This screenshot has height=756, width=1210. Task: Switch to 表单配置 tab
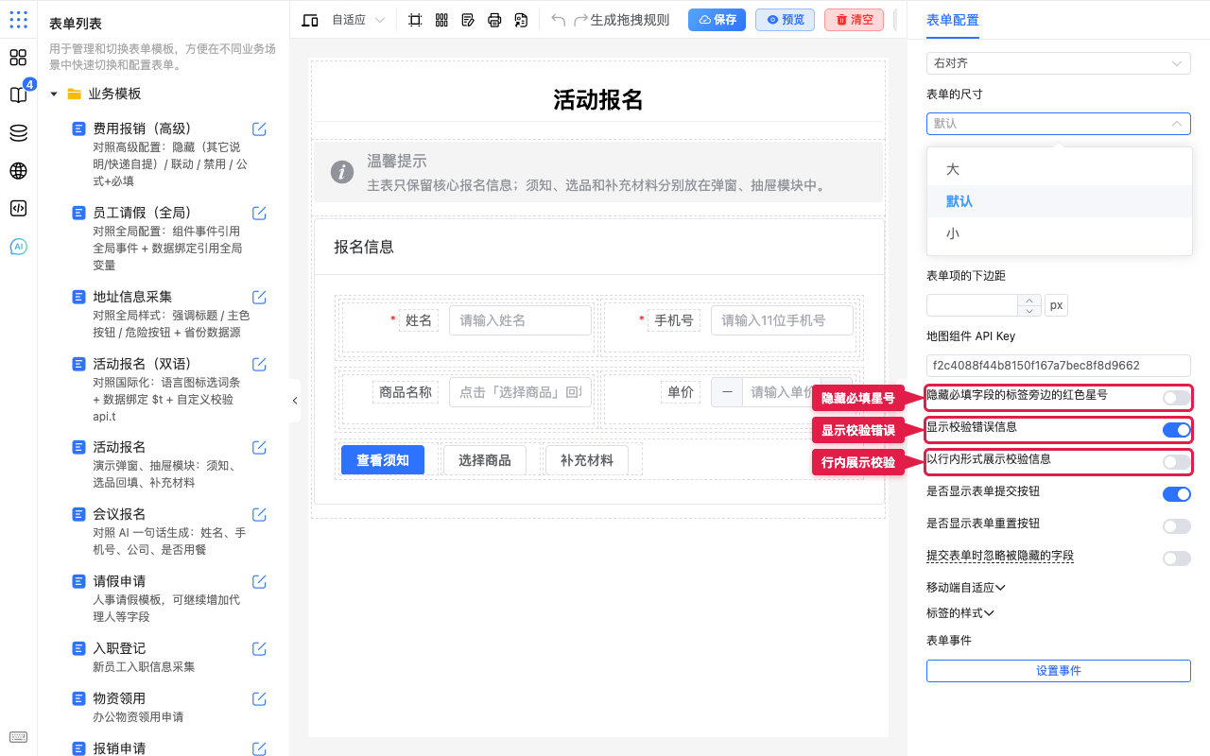click(x=953, y=20)
